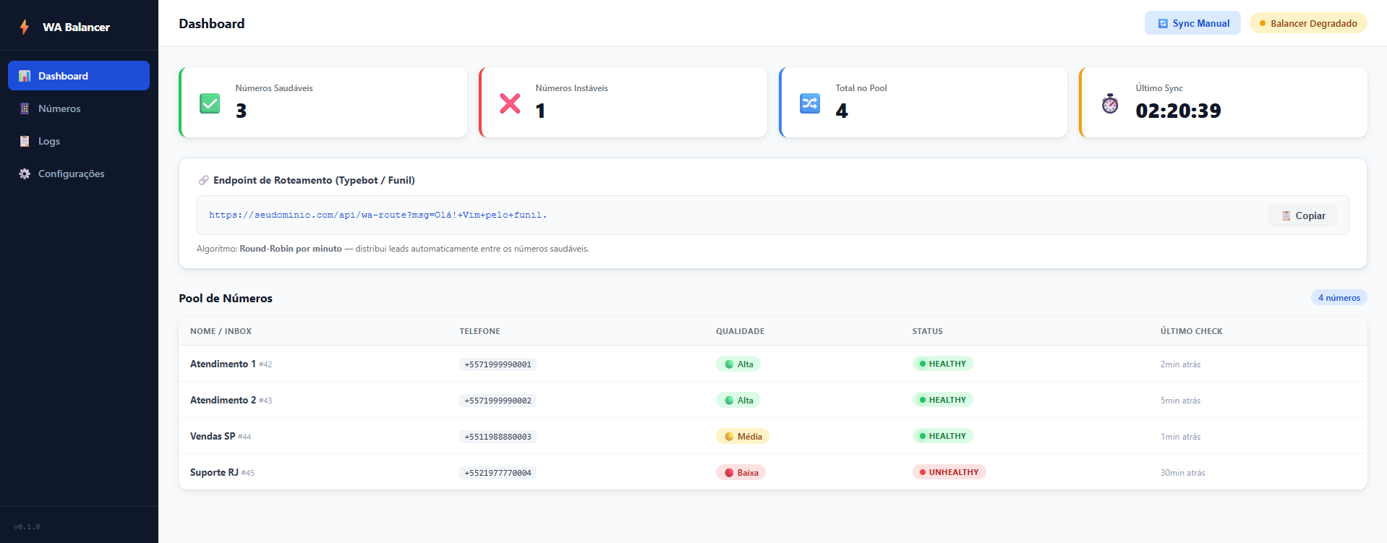Screen dimensions: 1387x543
Task: Click the green checkmark Números Saudáveis icon
Action: pos(210,103)
